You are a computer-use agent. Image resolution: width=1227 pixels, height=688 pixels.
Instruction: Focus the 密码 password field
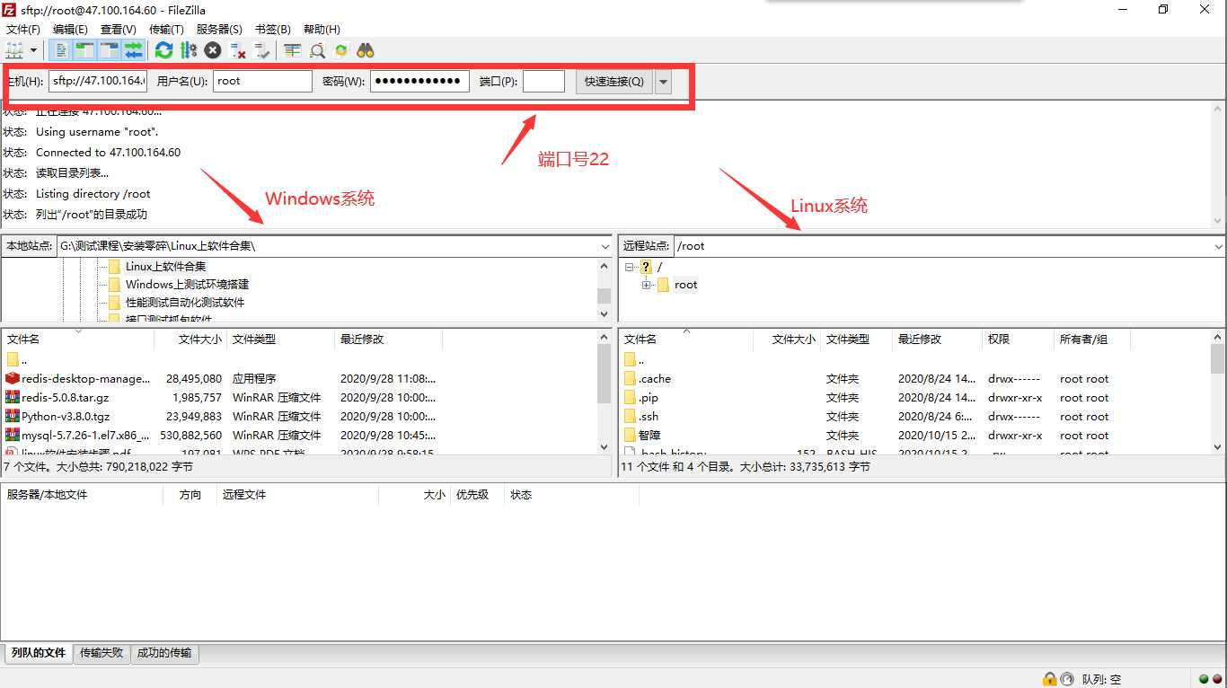pyautogui.click(x=419, y=81)
